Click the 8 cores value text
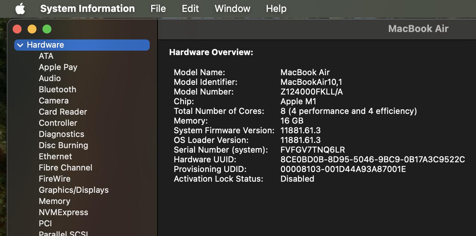Viewport: 476px width, 236px height. [349, 111]
